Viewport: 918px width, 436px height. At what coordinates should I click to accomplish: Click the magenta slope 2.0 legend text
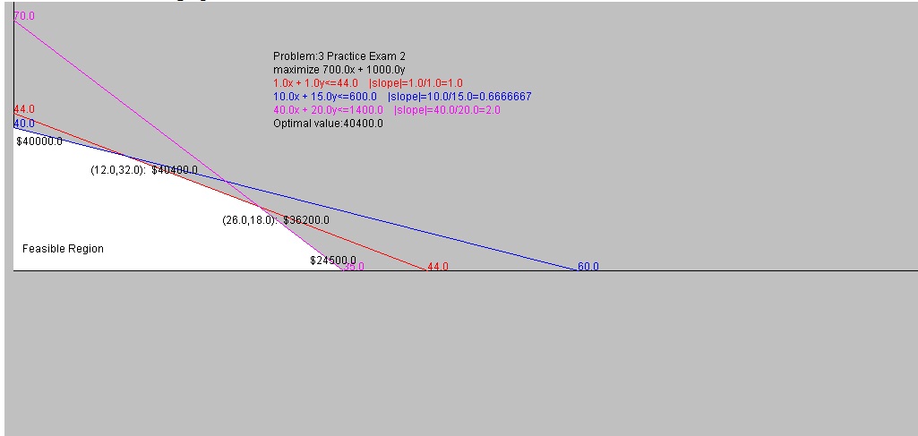click(447, 110)
